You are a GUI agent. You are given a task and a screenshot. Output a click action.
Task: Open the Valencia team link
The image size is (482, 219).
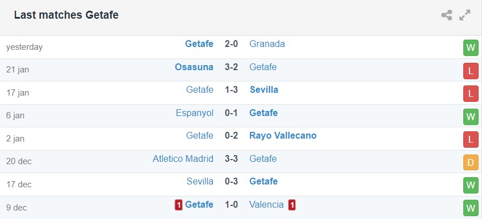(266, 204)
